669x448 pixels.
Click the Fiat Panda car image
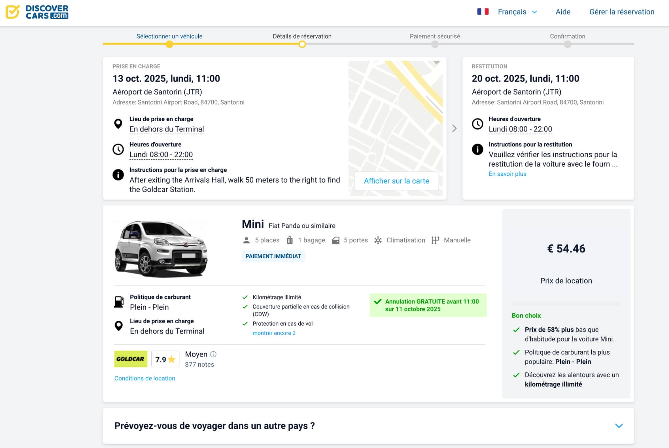[x=161, y=249]
